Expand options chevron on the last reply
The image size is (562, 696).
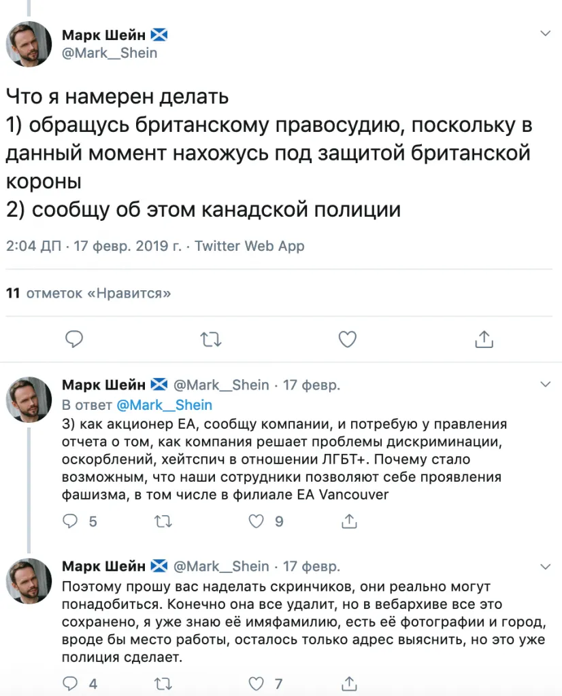(x=545, y=565)
